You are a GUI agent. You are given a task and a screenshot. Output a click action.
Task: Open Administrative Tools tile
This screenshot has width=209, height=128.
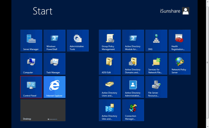[x=78, y=41]
